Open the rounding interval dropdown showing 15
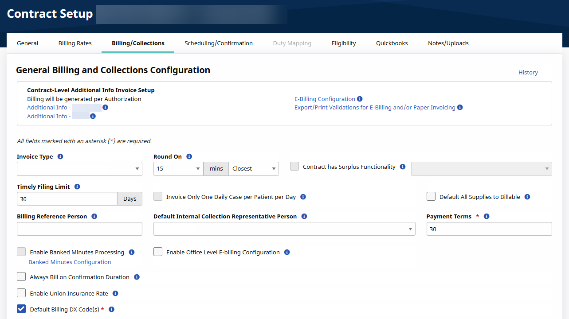The height and width of the screenshot is (319, 569). (178, 169)
